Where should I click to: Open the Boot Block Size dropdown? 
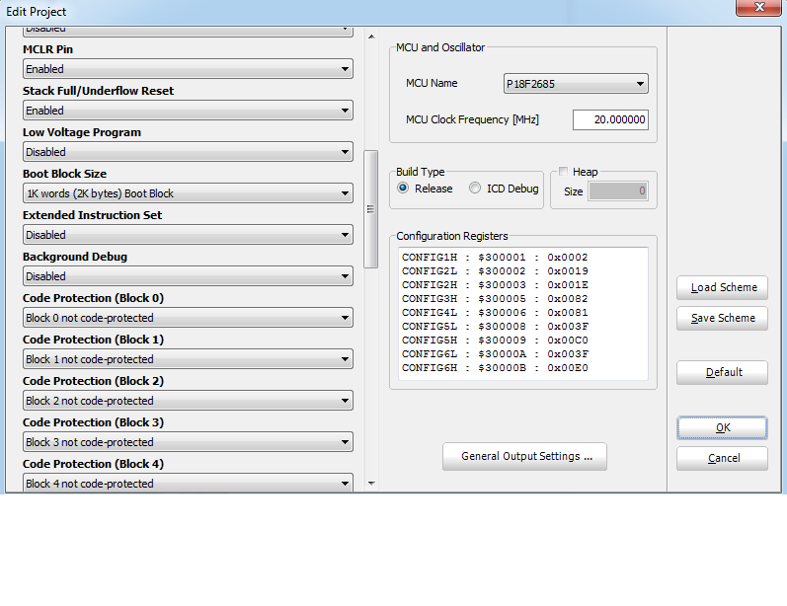point(188,193)
